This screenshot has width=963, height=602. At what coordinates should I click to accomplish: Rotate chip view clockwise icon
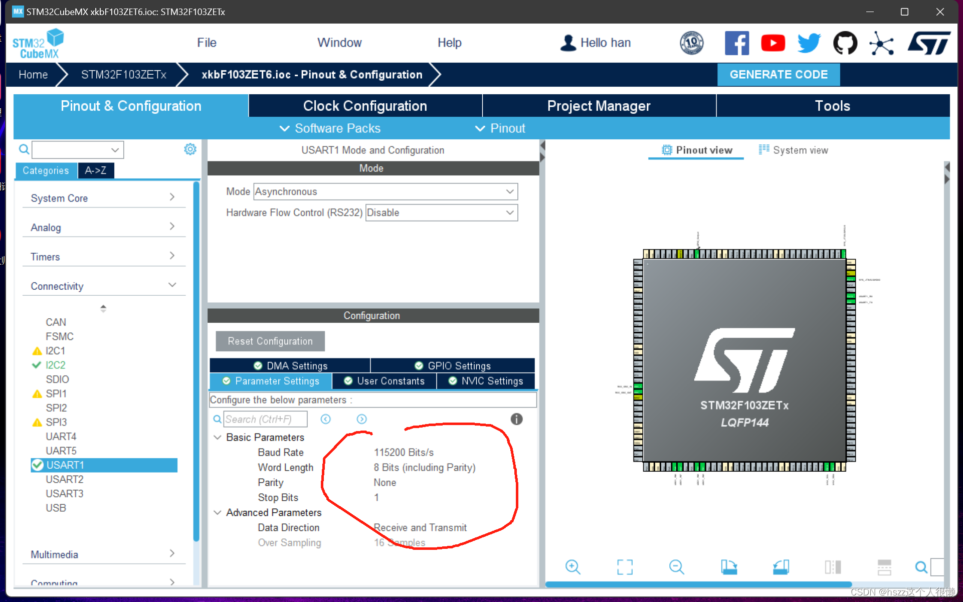pos(728,567)
